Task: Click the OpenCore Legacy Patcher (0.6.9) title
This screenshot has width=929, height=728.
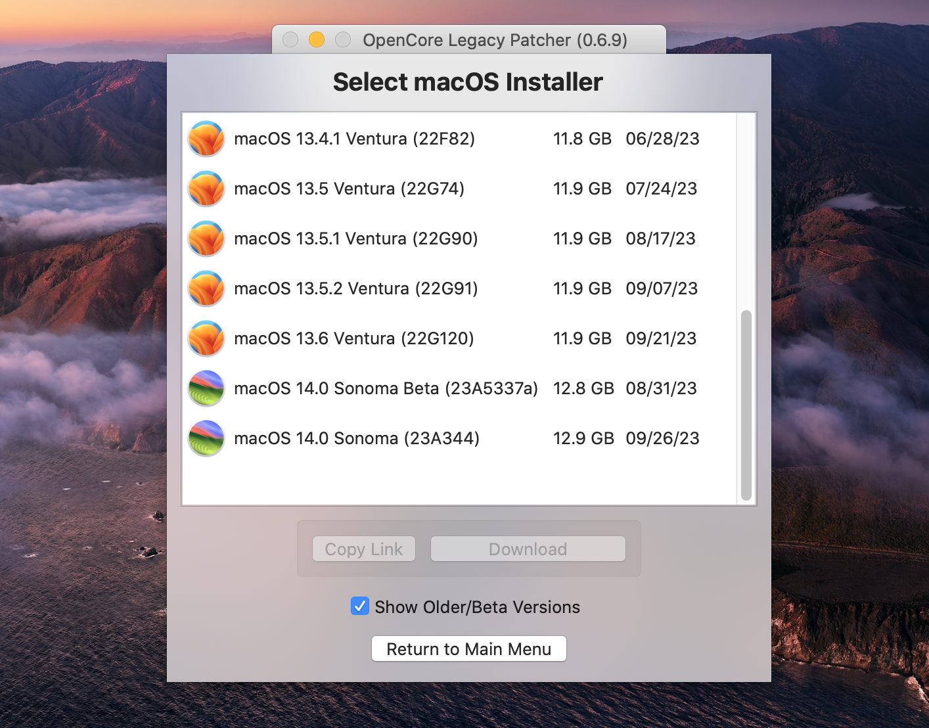Action: click(x=495, y=40)
